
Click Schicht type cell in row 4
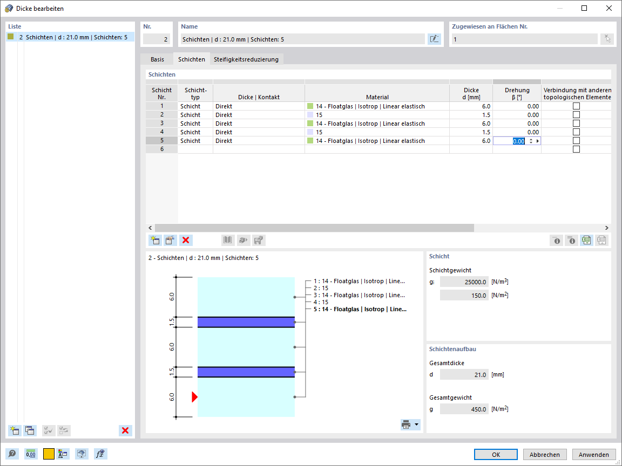(x=195, y=132)
